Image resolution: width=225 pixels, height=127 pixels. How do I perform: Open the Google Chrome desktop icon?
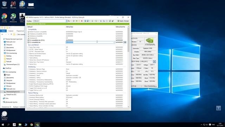click(x=4, y=18)
